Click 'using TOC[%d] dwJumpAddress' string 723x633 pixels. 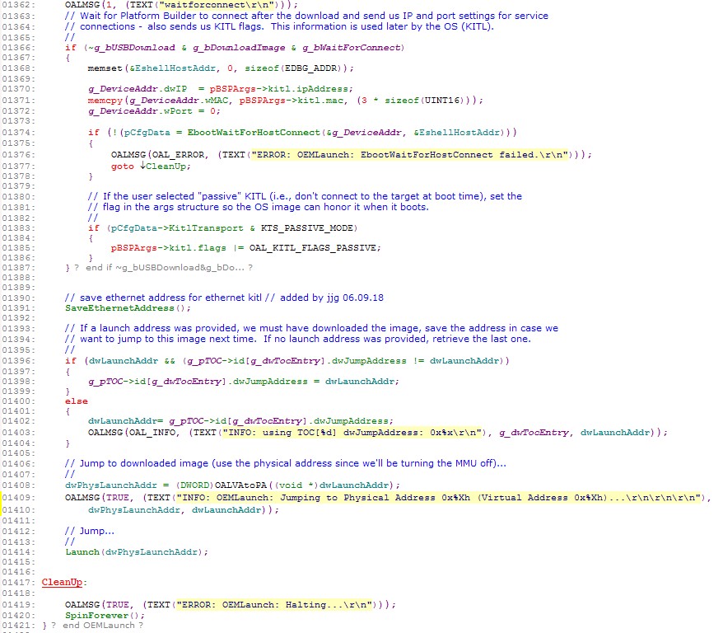tap(352, 433)
